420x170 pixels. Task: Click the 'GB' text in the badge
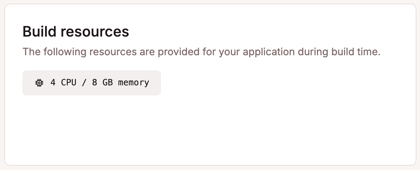[x=107, y=83]
